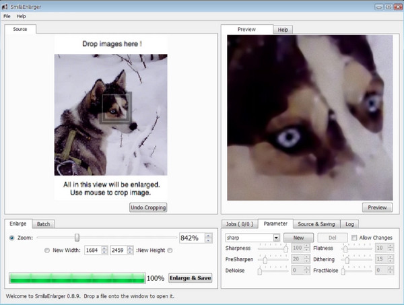The width and height of the screenshot is (404, 305).
Task: Click the Enlarge & Save button
Action: 191,278
